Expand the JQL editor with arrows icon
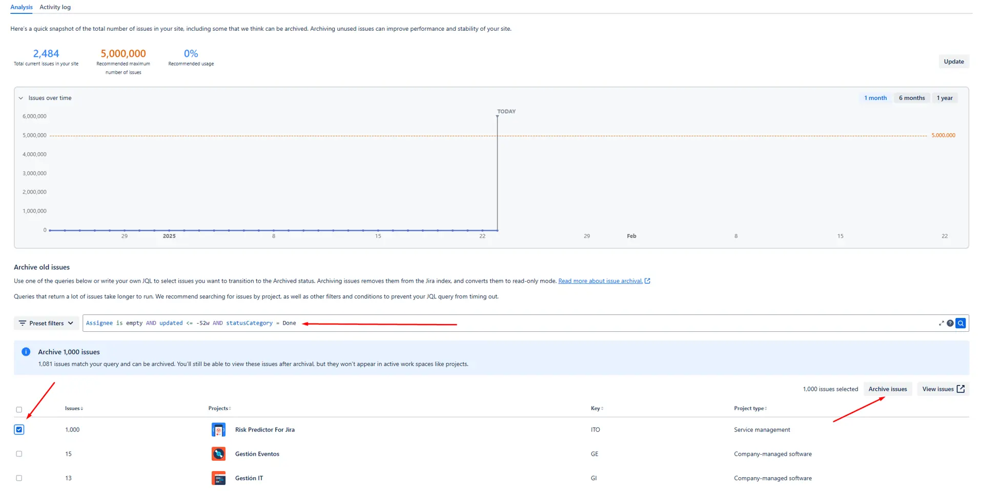This screenshot has height=491, width=984. (x=941, y=323)
